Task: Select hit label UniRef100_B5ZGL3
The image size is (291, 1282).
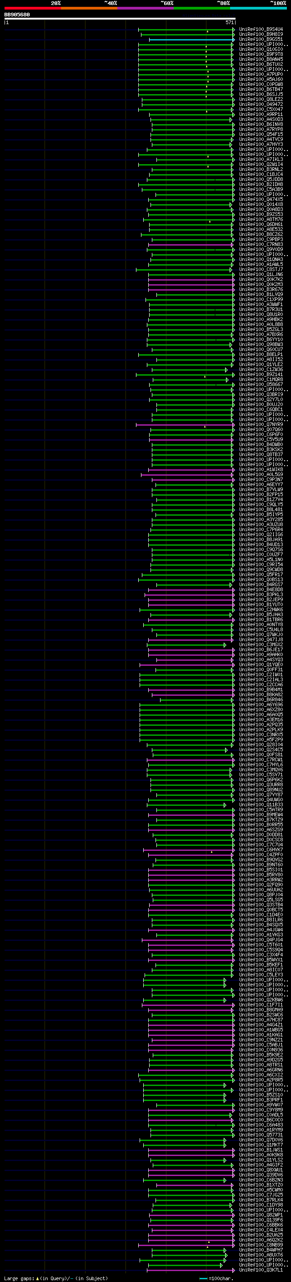Action: pyautogui.click(x=261, y=329)
